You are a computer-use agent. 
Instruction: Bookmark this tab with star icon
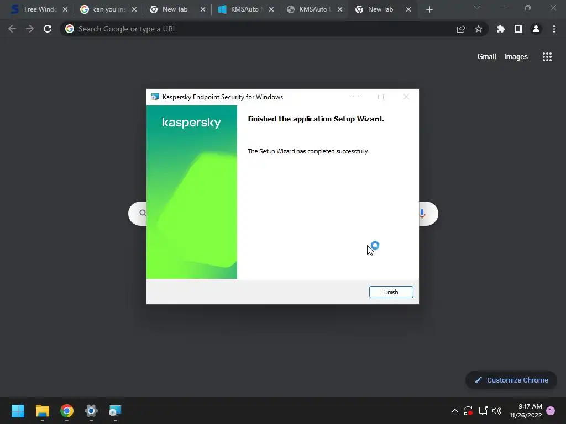click(x=479, y=29)
